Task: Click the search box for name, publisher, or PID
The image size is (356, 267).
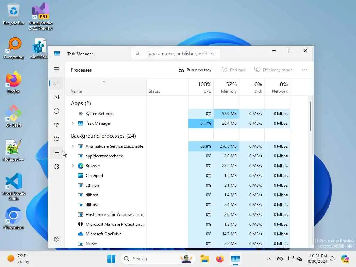Action: (175, 54)
